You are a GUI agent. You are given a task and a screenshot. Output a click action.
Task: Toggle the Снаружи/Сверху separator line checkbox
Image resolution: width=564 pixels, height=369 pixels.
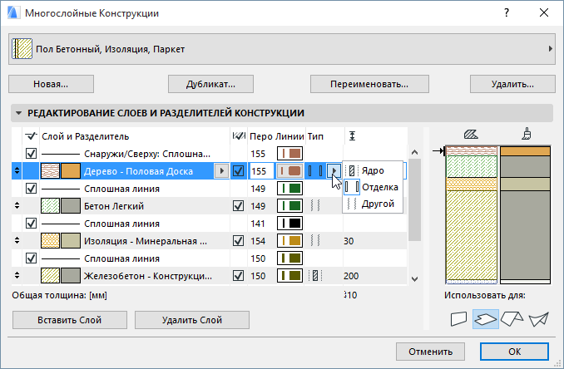[x=32, y=154]
